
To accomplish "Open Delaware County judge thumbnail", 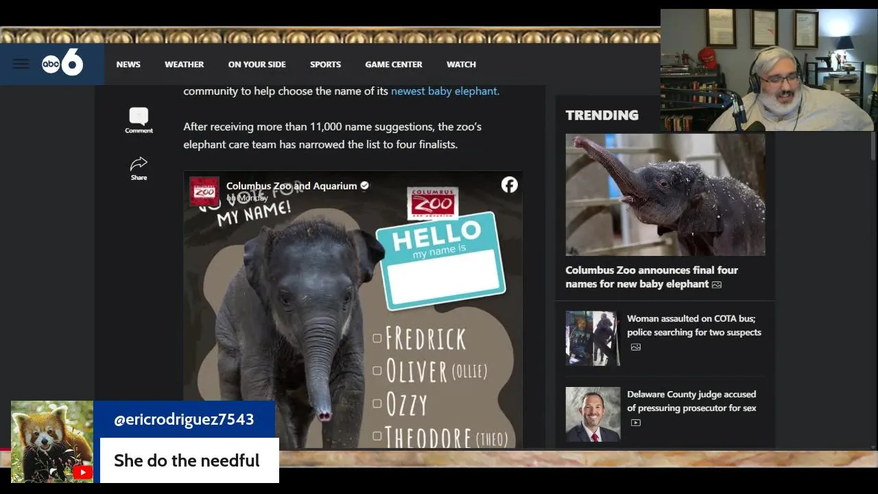I will pos(593,414).
